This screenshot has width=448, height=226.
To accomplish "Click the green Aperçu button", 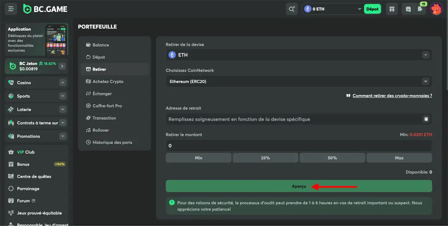I will pyautogui.click(x=299, y=186).
